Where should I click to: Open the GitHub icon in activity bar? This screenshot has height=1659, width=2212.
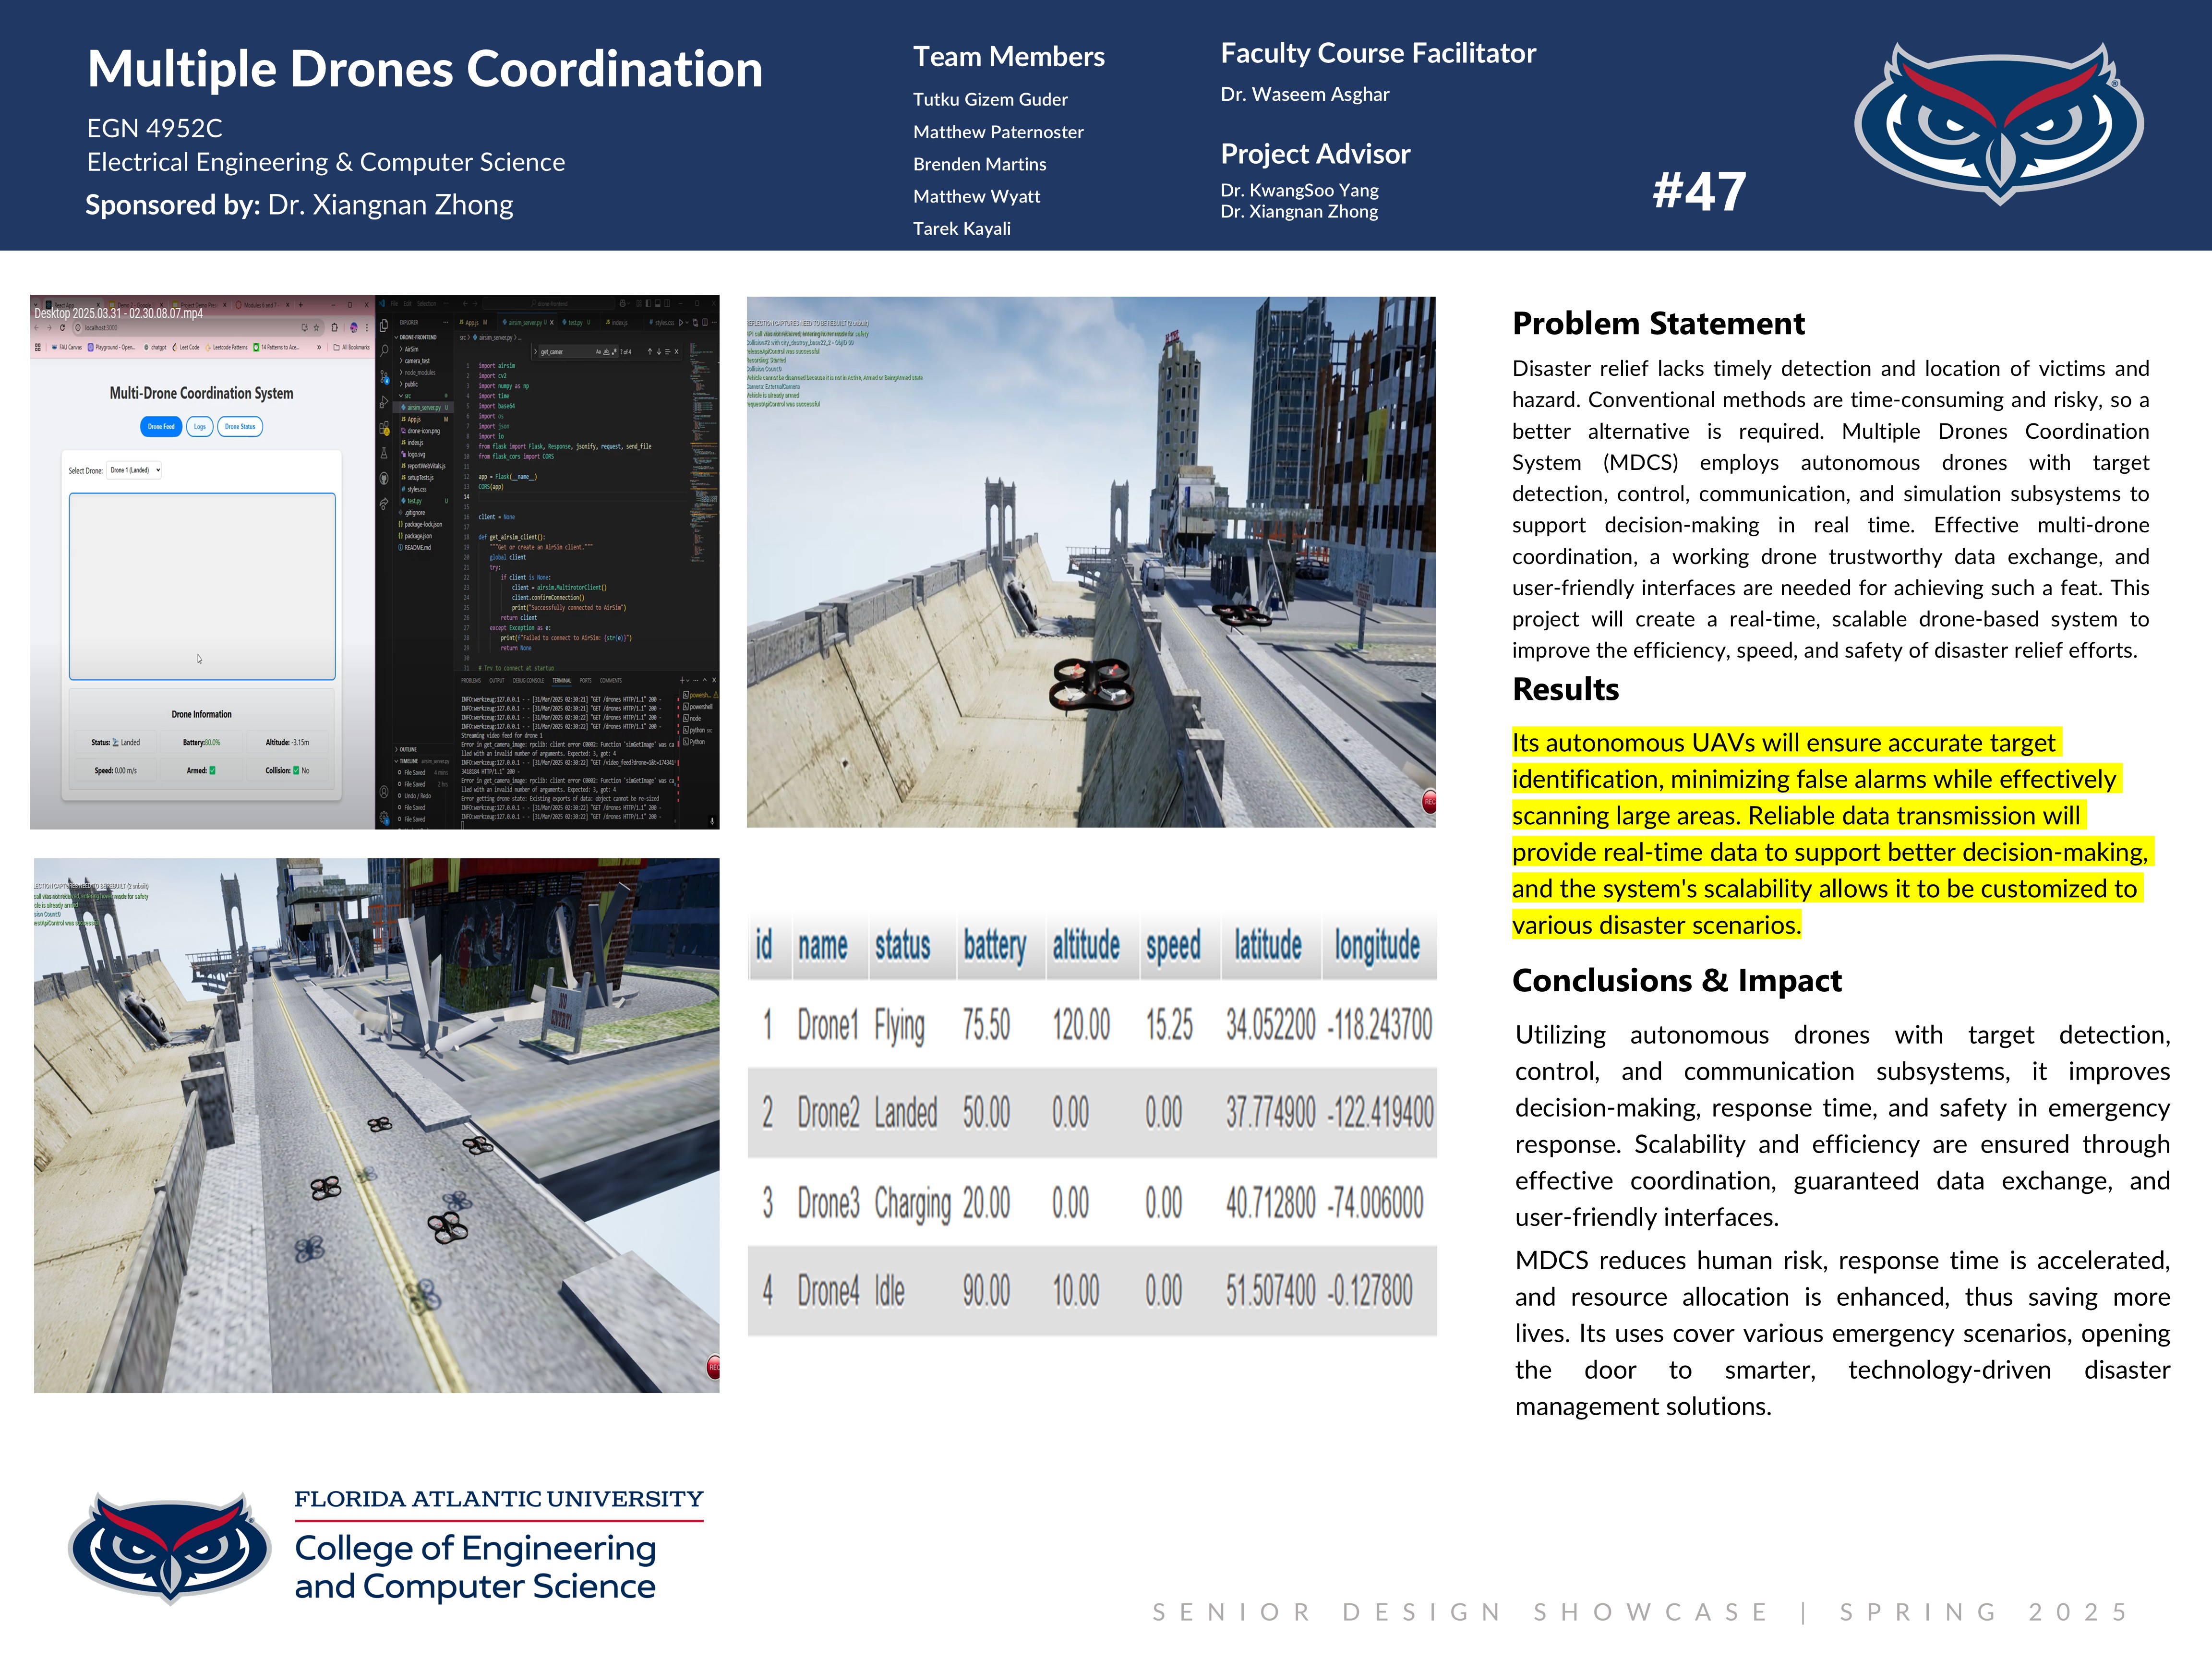(x=384, y=479)
